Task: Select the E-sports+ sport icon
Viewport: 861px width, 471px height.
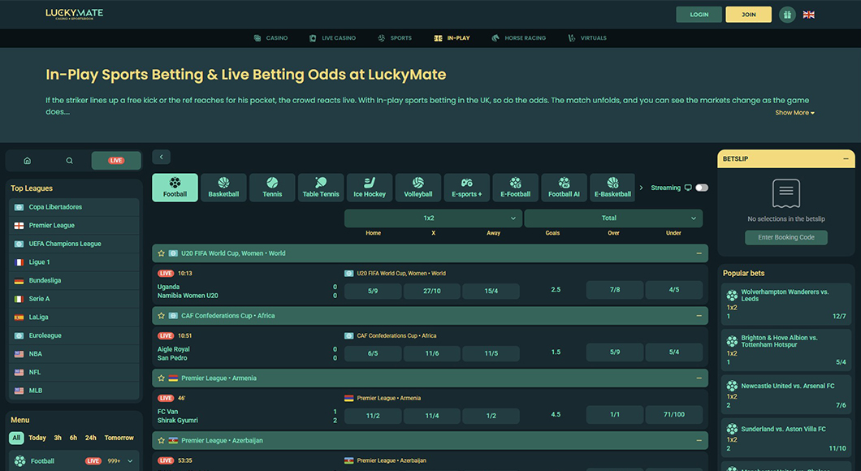Action: click(467, 187)
